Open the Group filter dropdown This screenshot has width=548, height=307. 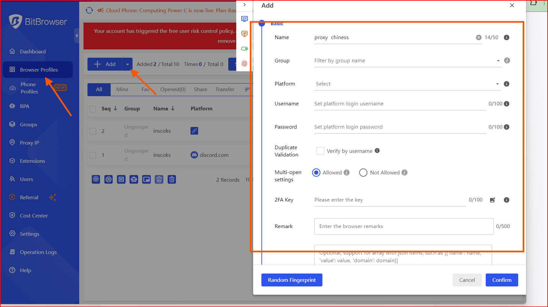pyautogui.click(x=407, y=61)
